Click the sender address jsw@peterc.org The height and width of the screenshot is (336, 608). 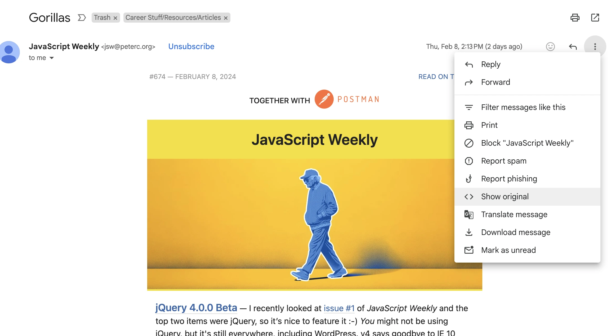pos(128,47)
